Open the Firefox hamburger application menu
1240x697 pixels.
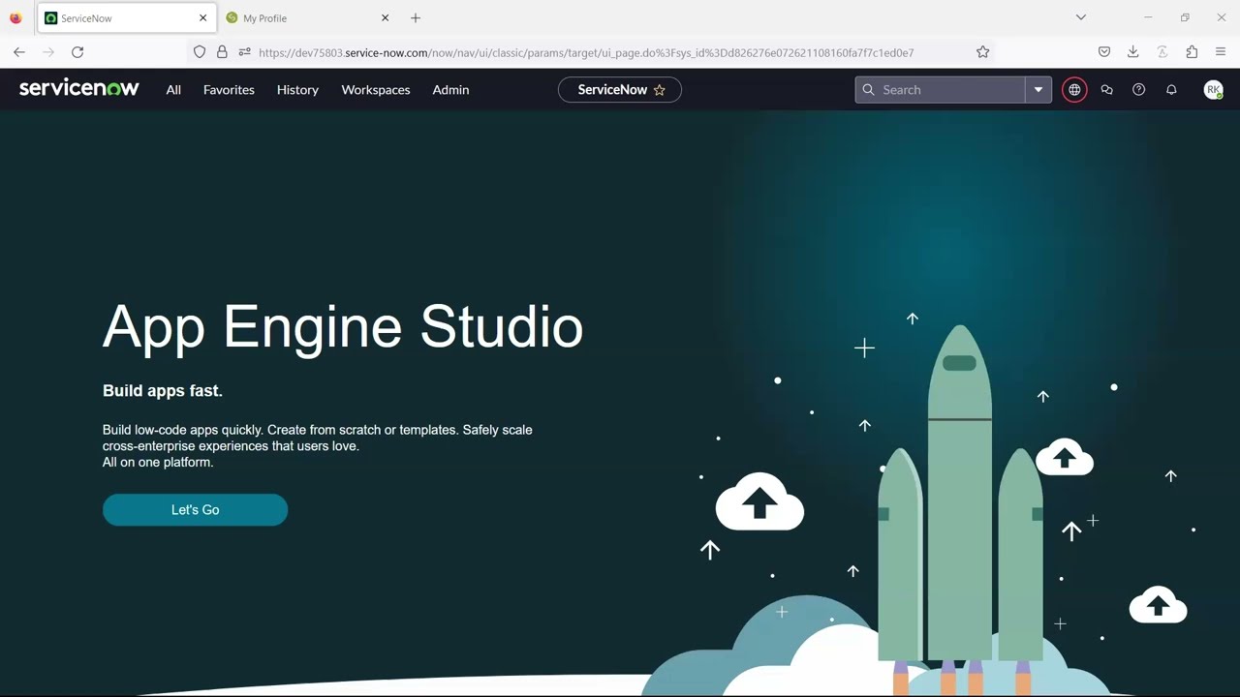click(1221, 52)
